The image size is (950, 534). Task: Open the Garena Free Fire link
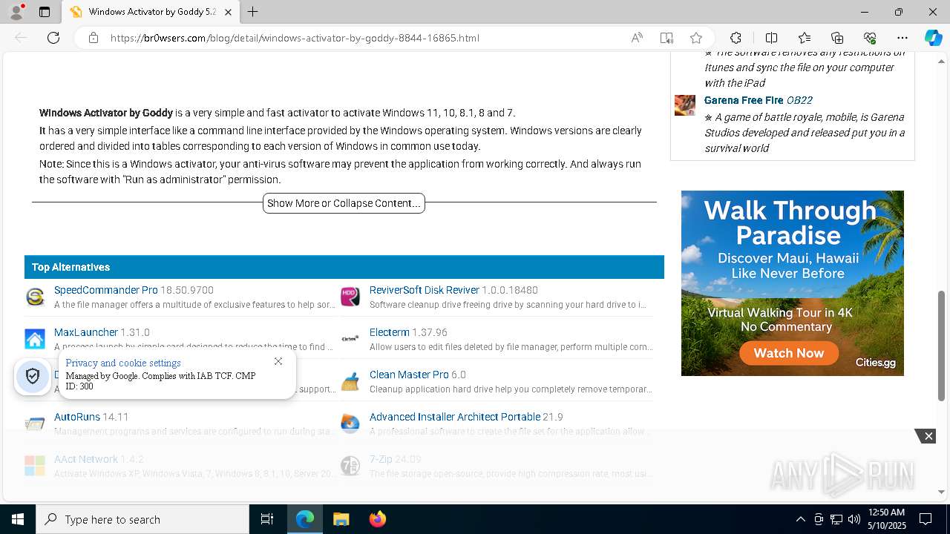(744, 100)
